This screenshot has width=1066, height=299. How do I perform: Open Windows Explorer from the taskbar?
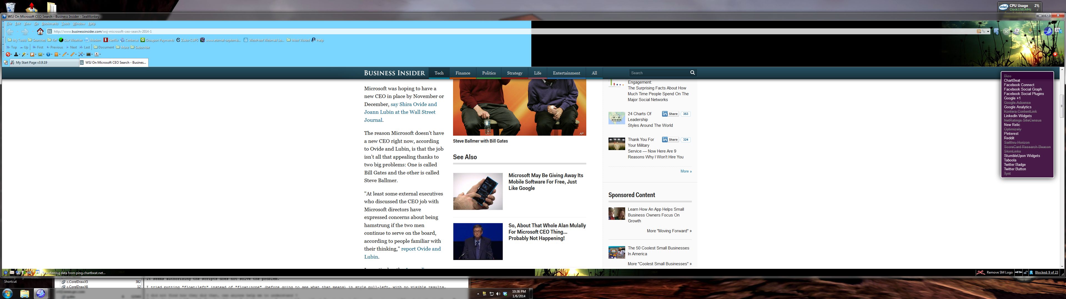click(24, 294)
